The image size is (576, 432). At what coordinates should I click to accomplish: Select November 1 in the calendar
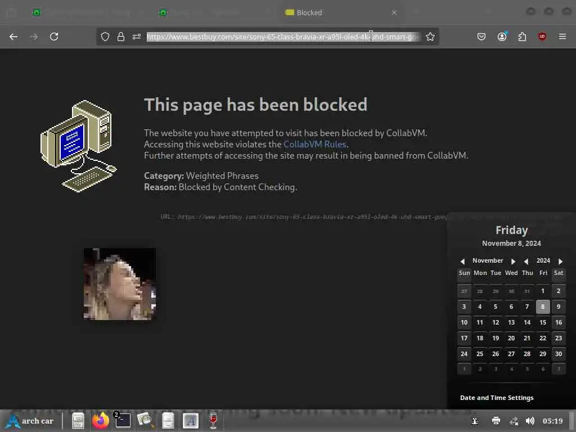click(x=543, y=291)
